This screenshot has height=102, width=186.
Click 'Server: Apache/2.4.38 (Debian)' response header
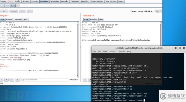click(x=98, y=27)
